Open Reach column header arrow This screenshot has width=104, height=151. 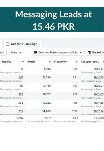coord(50,62)
